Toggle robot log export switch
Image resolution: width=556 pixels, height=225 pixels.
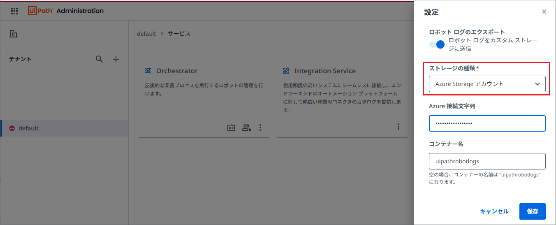(x=438, y=44)
